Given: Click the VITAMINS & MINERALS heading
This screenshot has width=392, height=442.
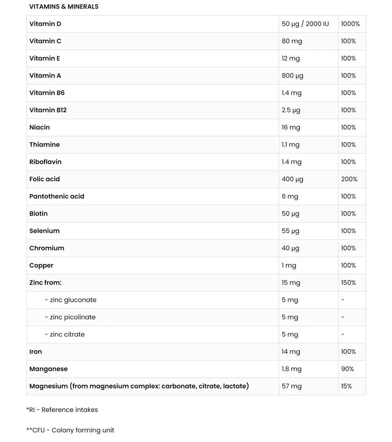Looking at the screenshot, I should click(x=64, y=7).
